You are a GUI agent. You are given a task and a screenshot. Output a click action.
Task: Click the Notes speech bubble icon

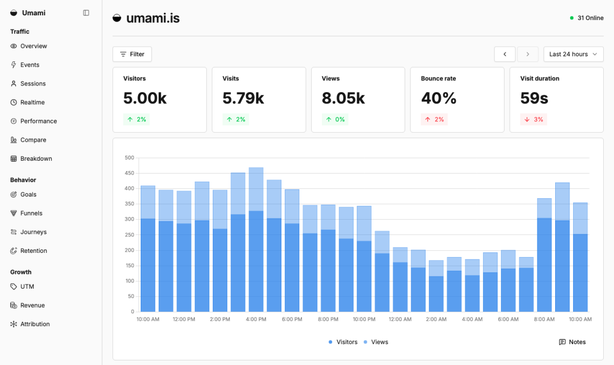coord(562,342)
